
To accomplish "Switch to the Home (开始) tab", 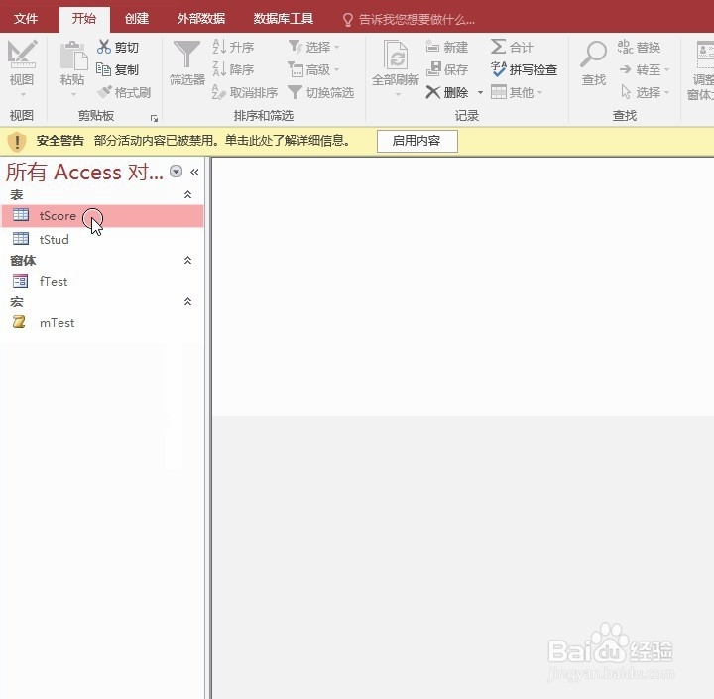I will [84, 19].
